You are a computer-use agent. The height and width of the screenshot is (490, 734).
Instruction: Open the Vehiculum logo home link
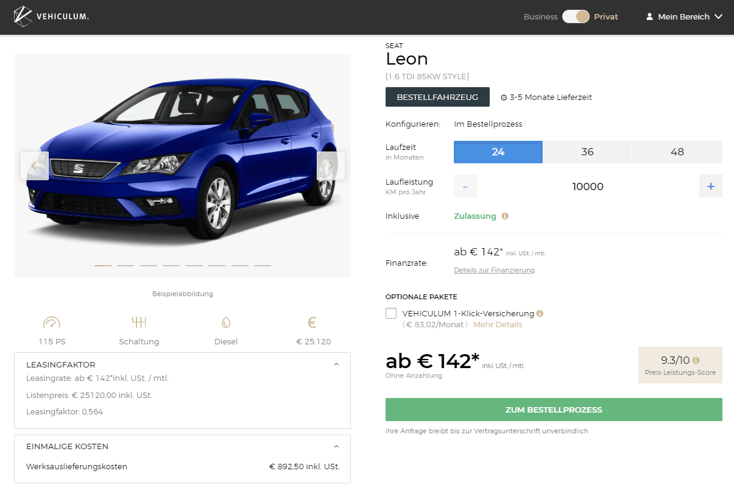52,17
